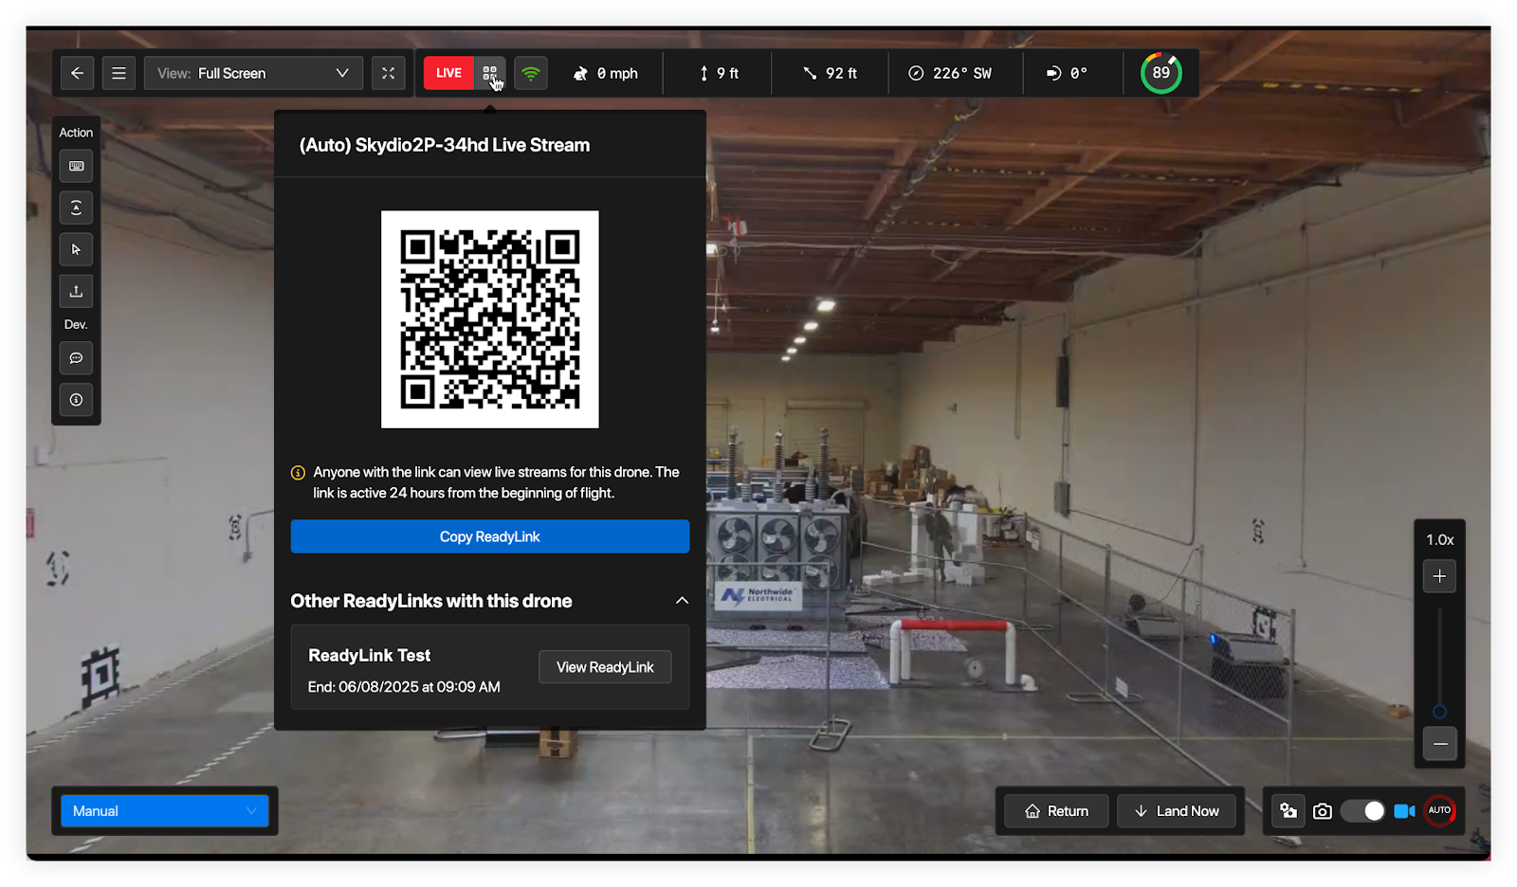Collapse Other ReadyLinks with this drone section

682,601
